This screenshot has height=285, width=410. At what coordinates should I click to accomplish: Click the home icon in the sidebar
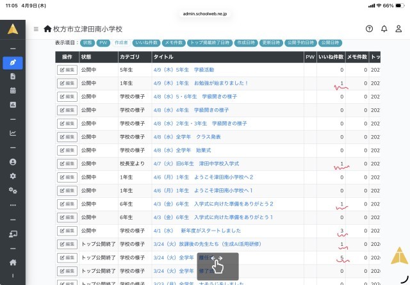pyautogui.click(x=13, y=262)
